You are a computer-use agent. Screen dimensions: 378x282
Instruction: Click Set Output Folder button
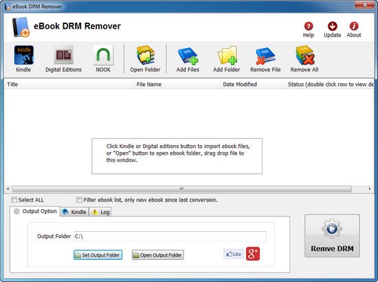98,255
